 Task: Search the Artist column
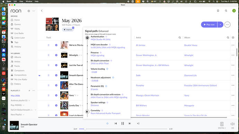179,38
